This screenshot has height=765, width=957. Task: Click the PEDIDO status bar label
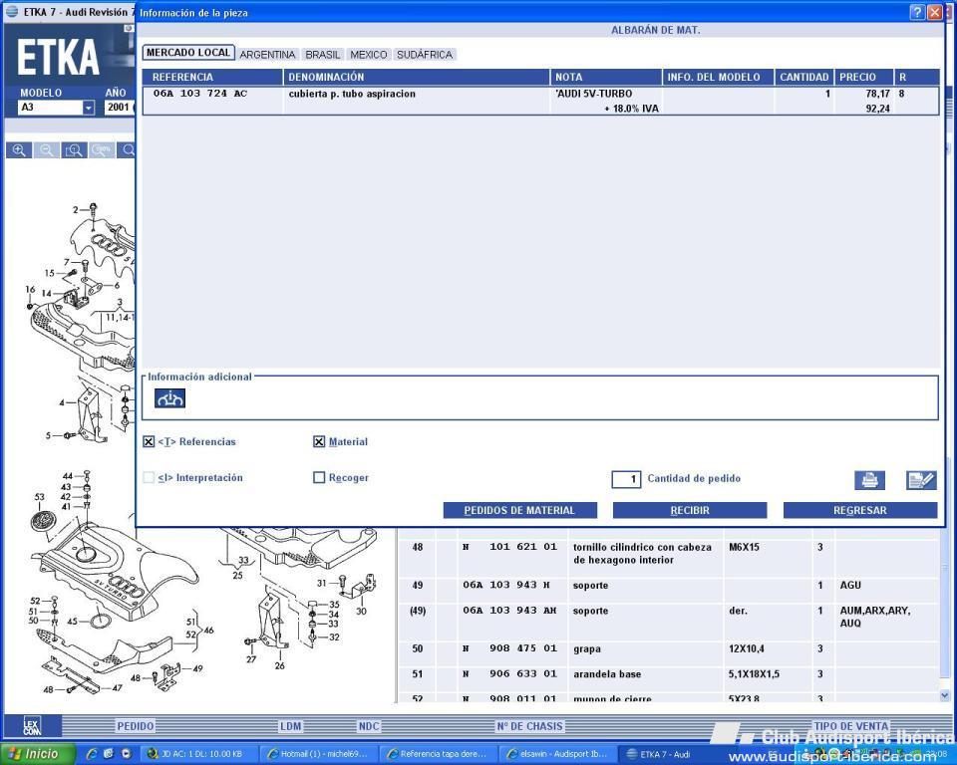pos(136,726)
